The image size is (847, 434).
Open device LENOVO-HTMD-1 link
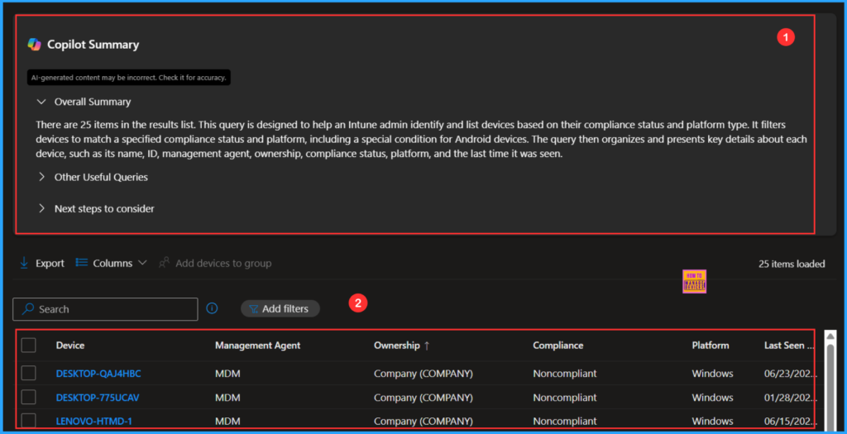pos(94,421)
